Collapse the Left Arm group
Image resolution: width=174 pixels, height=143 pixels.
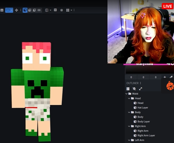pos(129,140)
